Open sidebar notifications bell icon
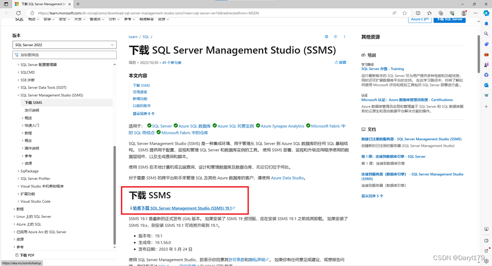This screenshot has height=266, width=492. (x=486, y=24)
